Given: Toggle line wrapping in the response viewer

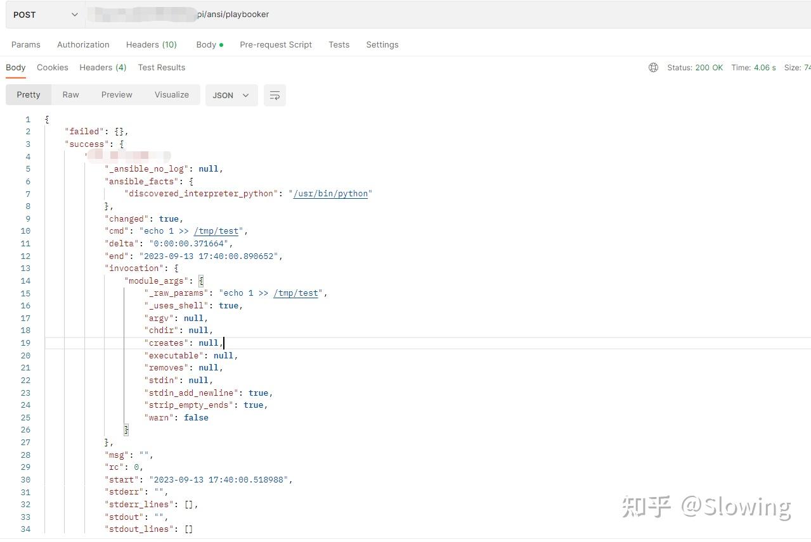Looking at the screenshot, I should (275, 95).
